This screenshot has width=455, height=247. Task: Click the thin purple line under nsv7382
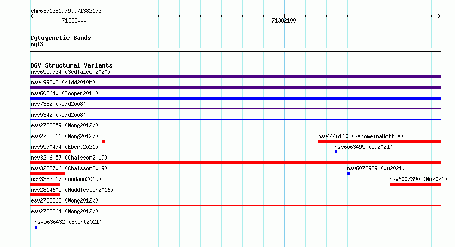click(x=235, y=109)
